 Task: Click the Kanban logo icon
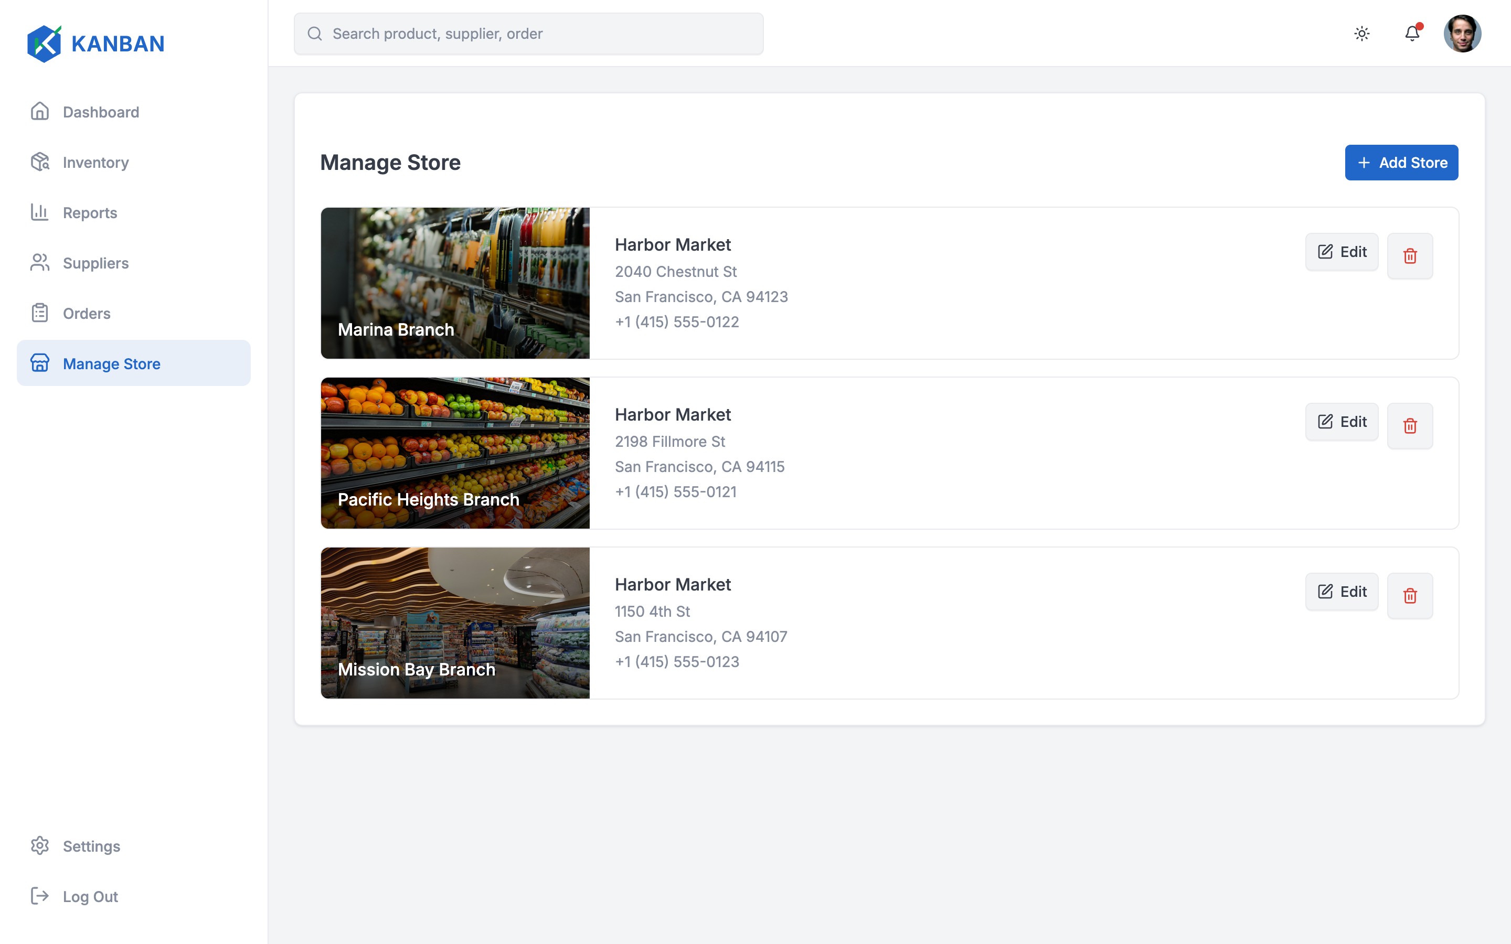pyautogui.click(x=44, y=44)
